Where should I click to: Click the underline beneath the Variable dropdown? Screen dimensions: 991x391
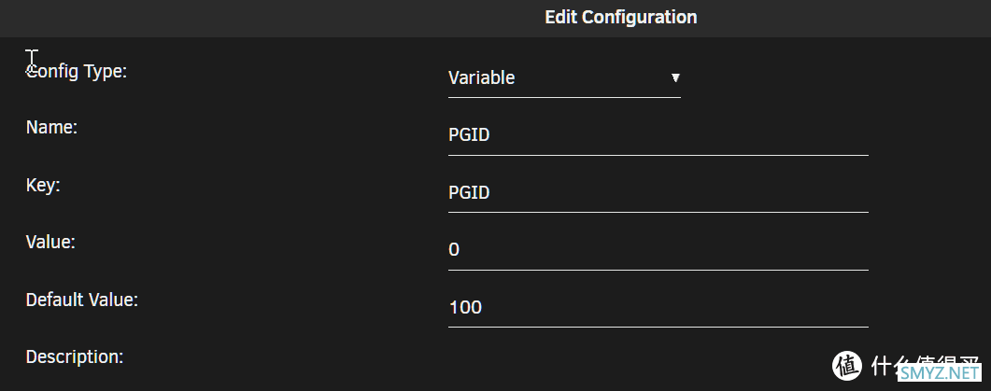click(x=564, y=97)
